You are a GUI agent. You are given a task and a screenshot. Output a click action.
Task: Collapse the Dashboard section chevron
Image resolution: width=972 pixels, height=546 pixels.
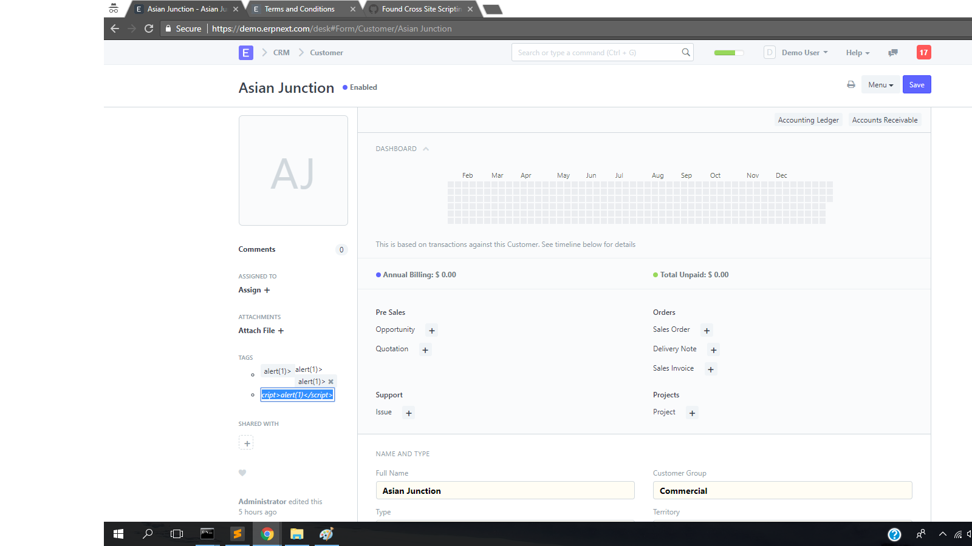tap(425, 148)
